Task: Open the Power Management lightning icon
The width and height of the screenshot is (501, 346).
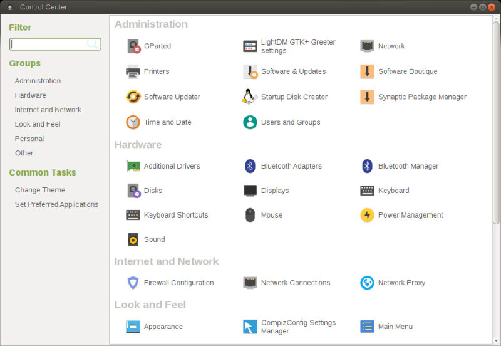Action: (368, 215)
